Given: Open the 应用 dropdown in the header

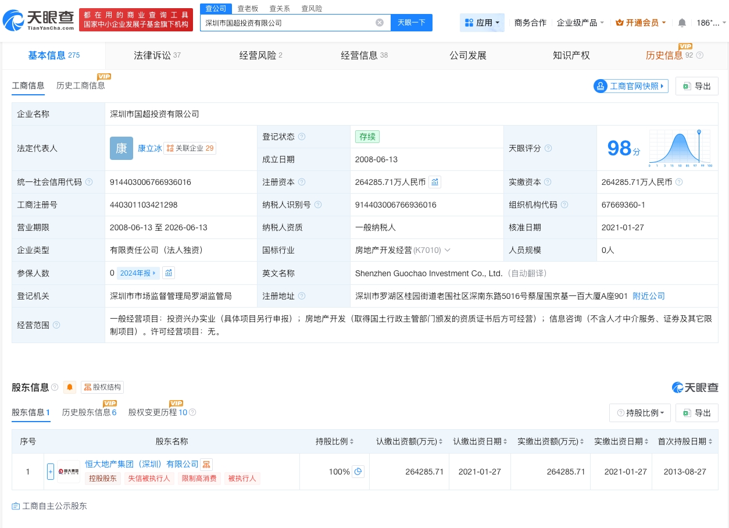Looking at the screenshot, I should (x=482, y=23).
